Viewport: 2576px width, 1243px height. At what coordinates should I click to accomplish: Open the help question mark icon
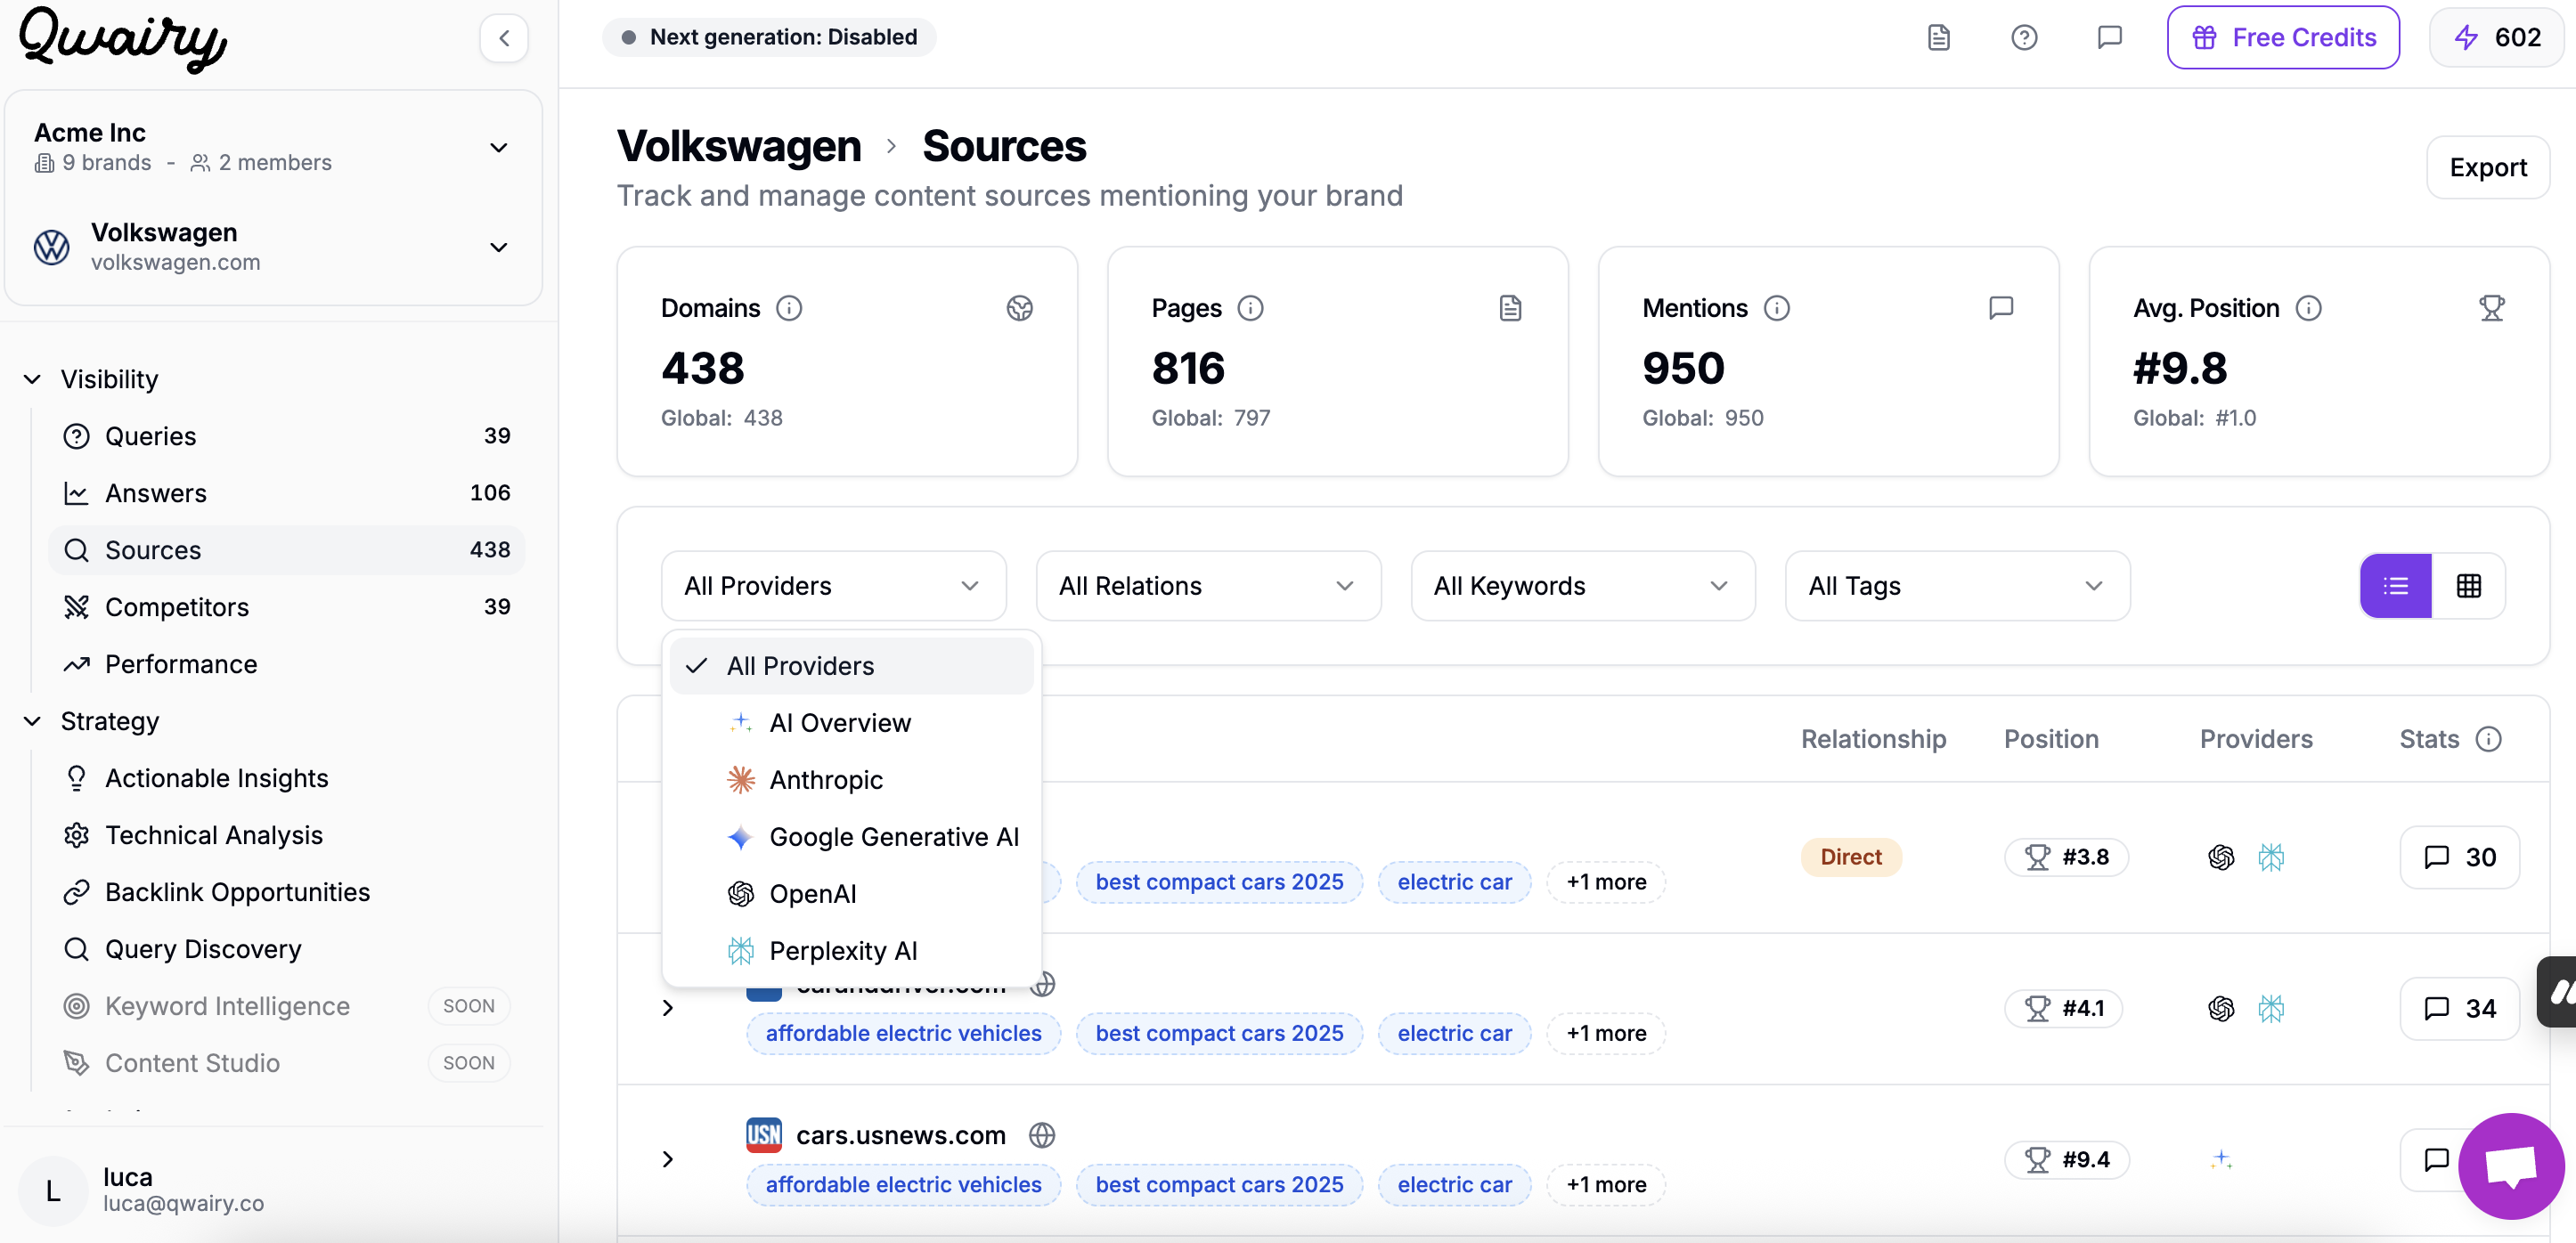click(x=2024, y=38)
